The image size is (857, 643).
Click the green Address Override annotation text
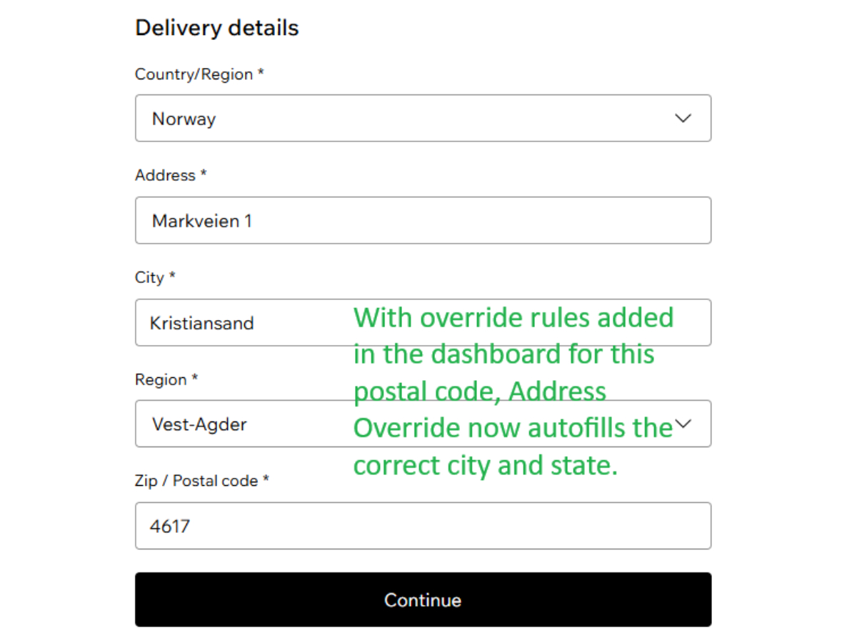point(513,390)
